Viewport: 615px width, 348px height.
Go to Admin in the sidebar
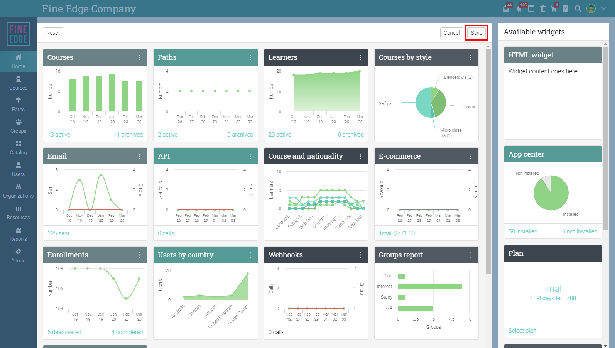[18, 256]
